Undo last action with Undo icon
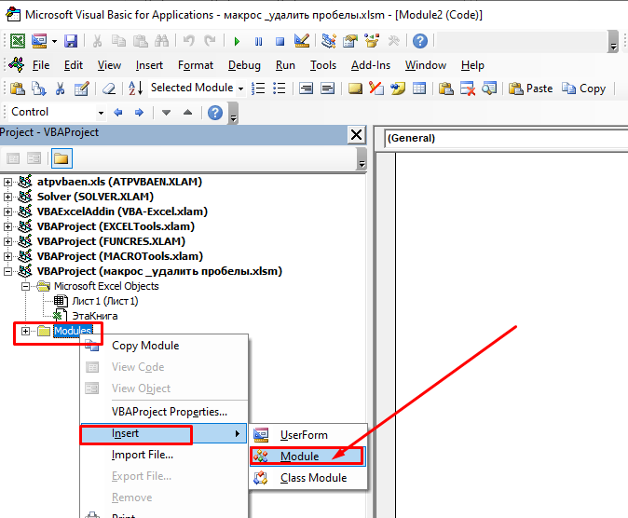The width and height of the screenshot is (628, 518). tap(188, 41)
